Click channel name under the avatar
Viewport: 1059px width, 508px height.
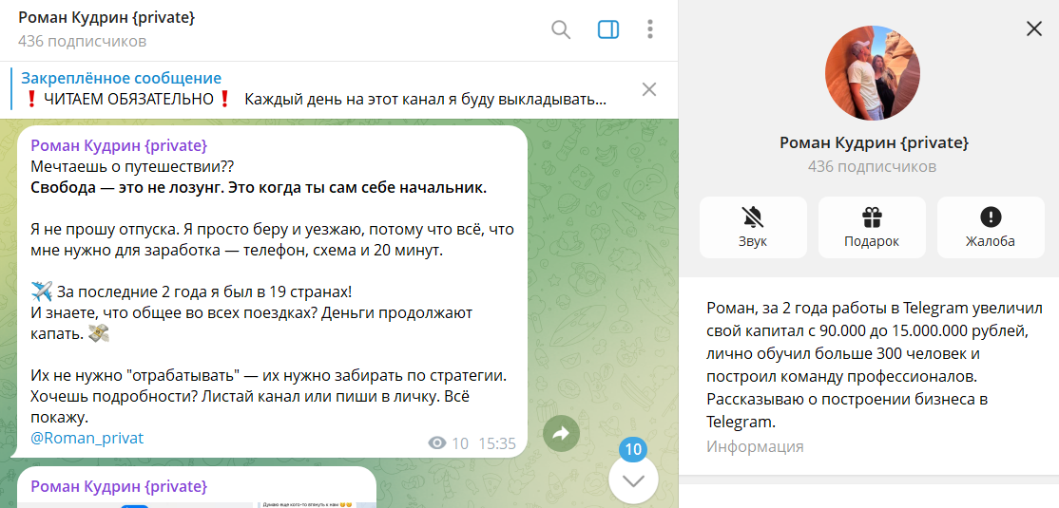874,142
